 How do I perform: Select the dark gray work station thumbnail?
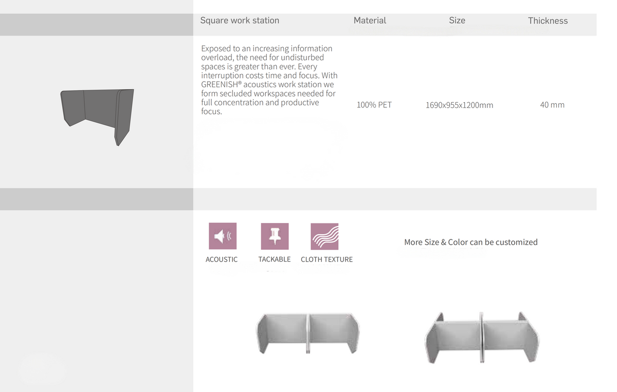click(97, 117)
